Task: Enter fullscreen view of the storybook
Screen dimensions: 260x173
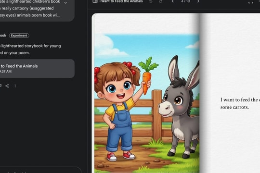Action: point(251,2)
